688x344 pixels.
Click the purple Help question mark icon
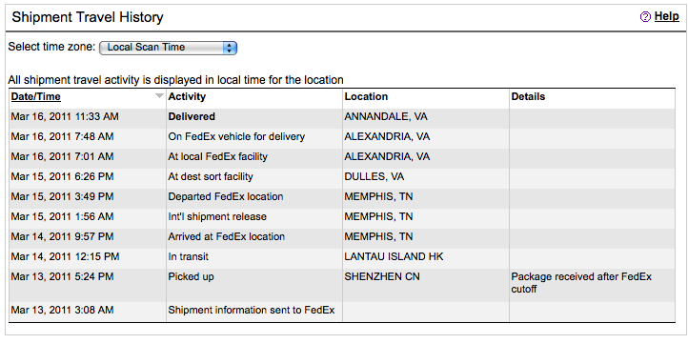click(645, 17)
